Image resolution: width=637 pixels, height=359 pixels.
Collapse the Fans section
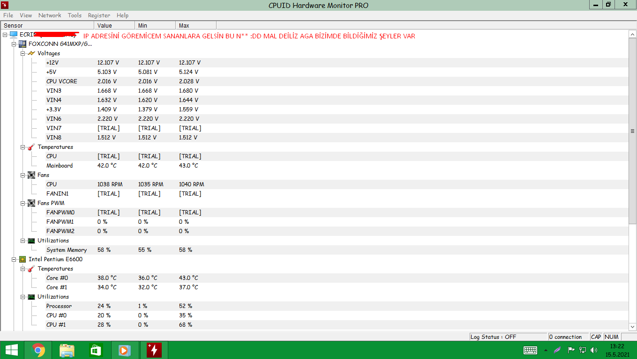23,175
